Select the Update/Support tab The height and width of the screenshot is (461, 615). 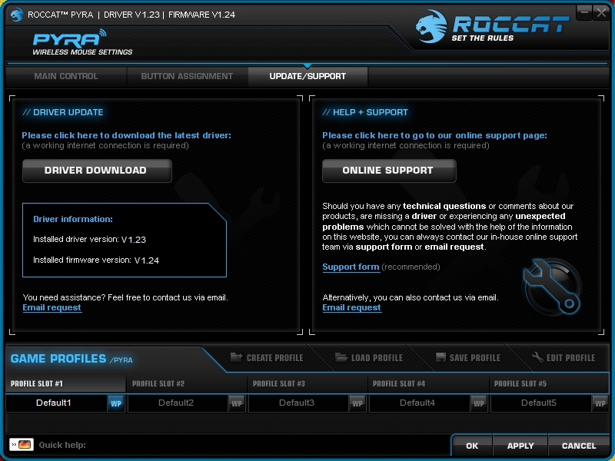(308, 76)
